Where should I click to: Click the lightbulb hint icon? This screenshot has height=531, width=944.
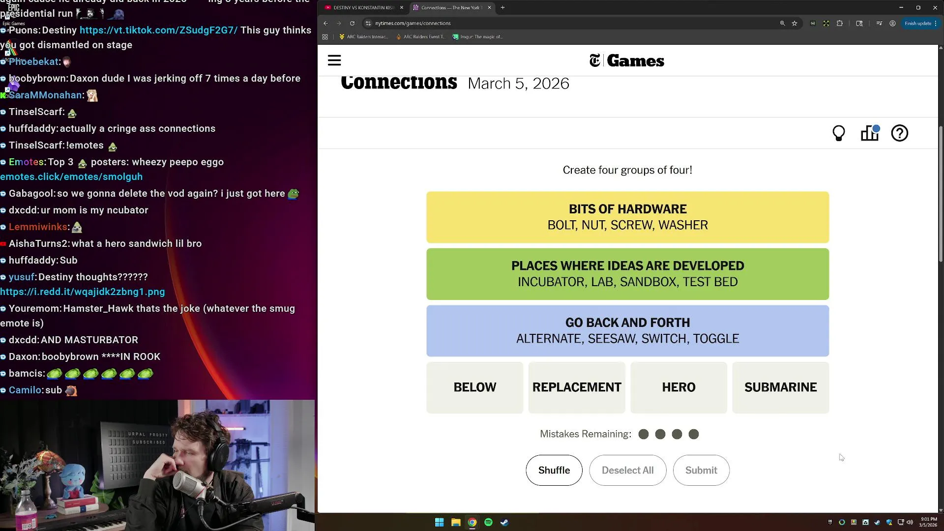[x=839, y=133]
